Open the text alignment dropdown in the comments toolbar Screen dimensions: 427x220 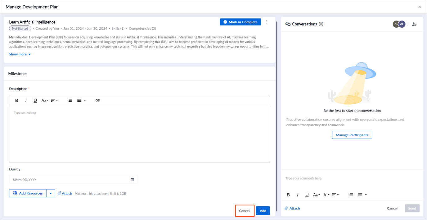pyautogui.click(x=335, y=195)
